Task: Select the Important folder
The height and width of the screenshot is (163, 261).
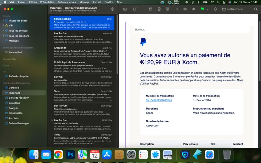Action: coord(23,93)
